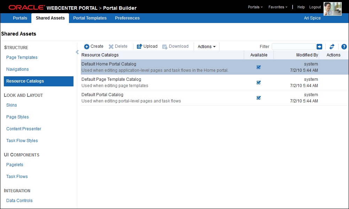Select the Default Page Template Catalog row
349x209 pixels.
click(215, 82)
